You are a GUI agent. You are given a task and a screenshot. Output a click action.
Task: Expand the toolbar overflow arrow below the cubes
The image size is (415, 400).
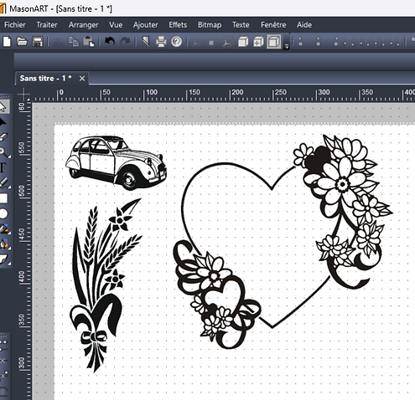(286, 47)
